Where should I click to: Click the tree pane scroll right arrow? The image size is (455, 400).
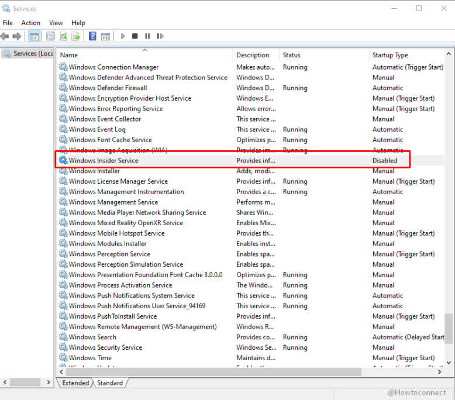click(49, 382)
